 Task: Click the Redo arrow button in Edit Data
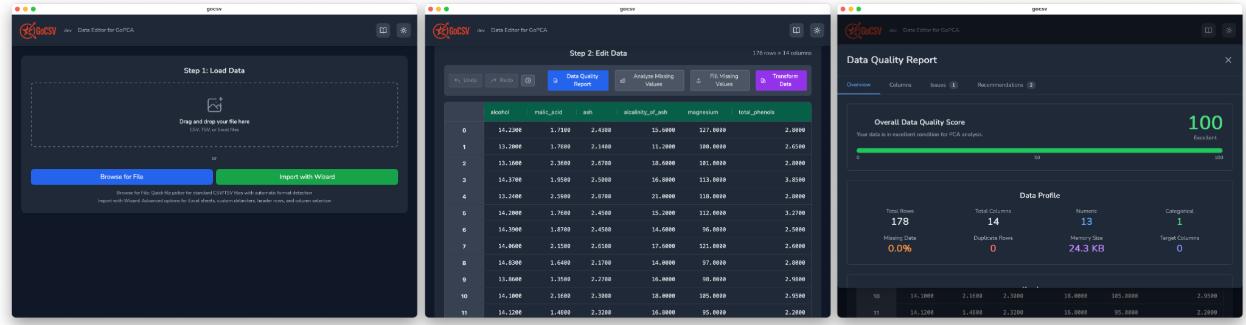pos(501,80)
